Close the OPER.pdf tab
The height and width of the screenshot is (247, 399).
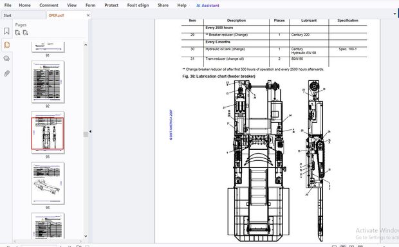click(88, 15)
